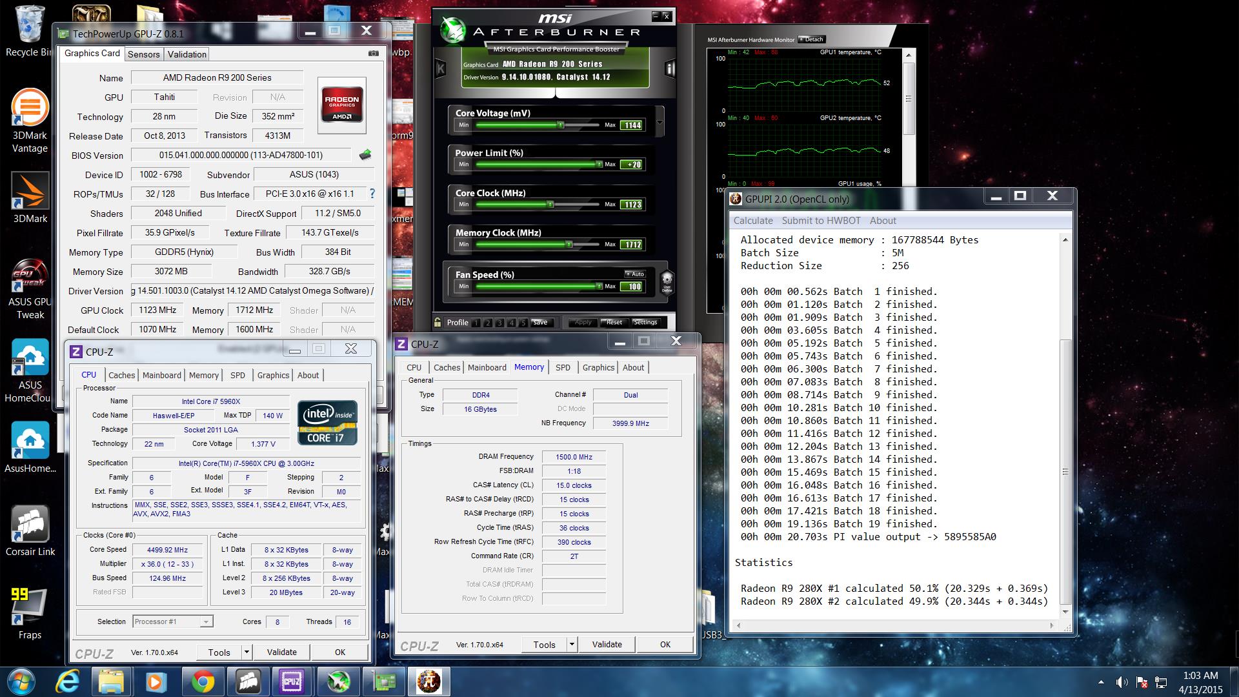
Task: Open the Windows Start button
Action: coord(22,682)
